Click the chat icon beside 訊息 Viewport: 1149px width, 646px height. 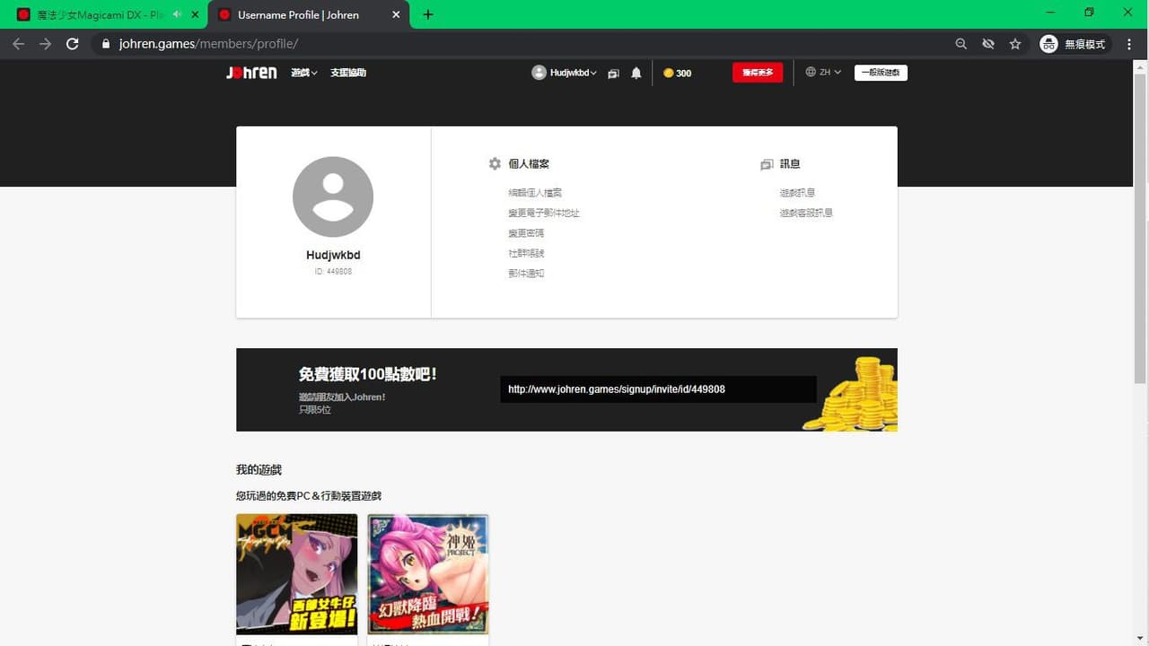click(x=767, y=165)
